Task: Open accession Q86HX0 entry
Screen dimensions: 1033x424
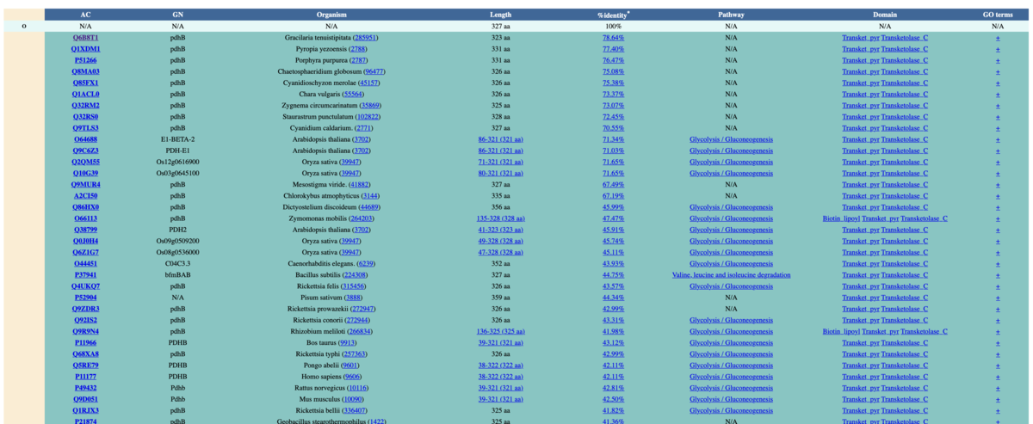Action: pyautogui.click(x=85, y=207)
